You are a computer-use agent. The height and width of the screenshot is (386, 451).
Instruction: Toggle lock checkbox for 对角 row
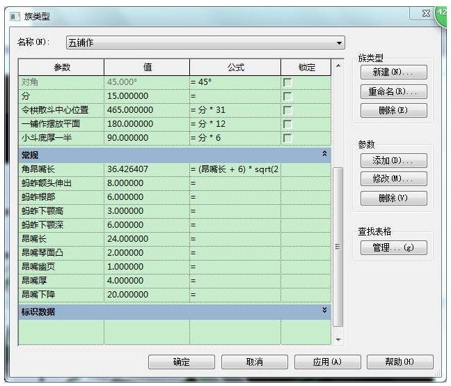[x=287, y=82]
